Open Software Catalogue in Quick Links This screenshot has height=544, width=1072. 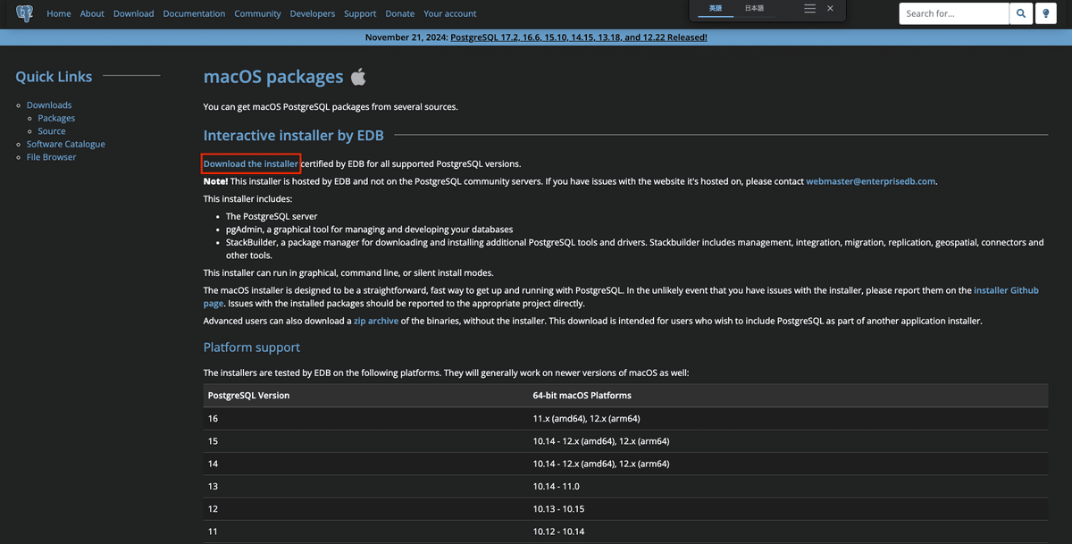pos(66,144)
